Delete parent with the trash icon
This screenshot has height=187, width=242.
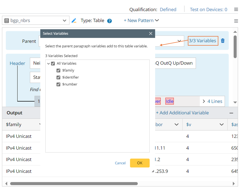(223, 41)
